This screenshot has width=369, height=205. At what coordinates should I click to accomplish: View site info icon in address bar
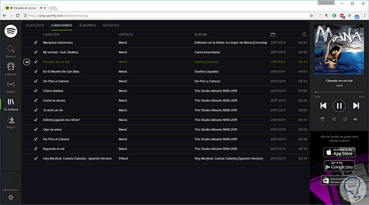[25, 16]
